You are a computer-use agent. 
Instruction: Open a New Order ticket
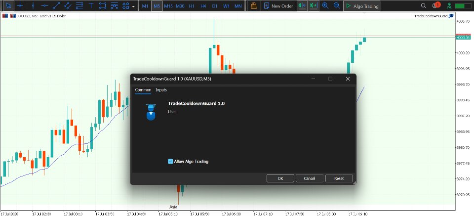point(278,6)
